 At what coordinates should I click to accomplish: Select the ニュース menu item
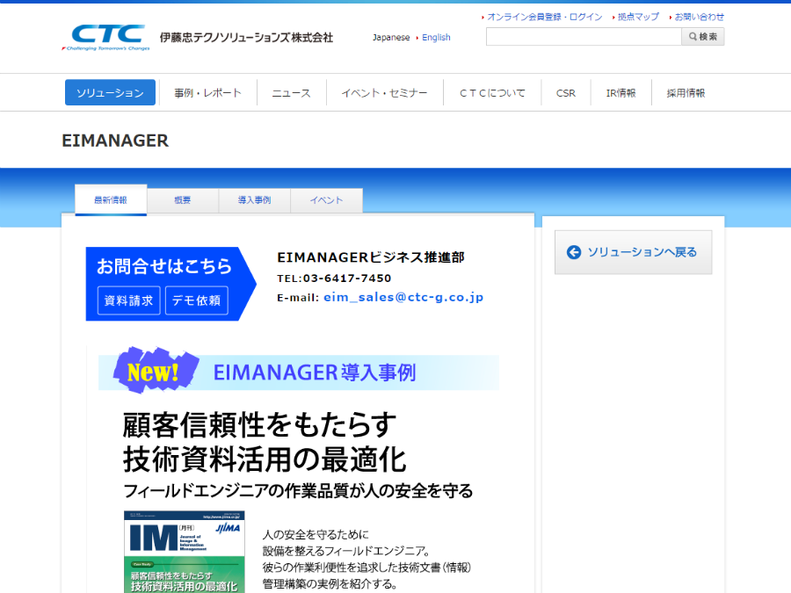(291, 91)
